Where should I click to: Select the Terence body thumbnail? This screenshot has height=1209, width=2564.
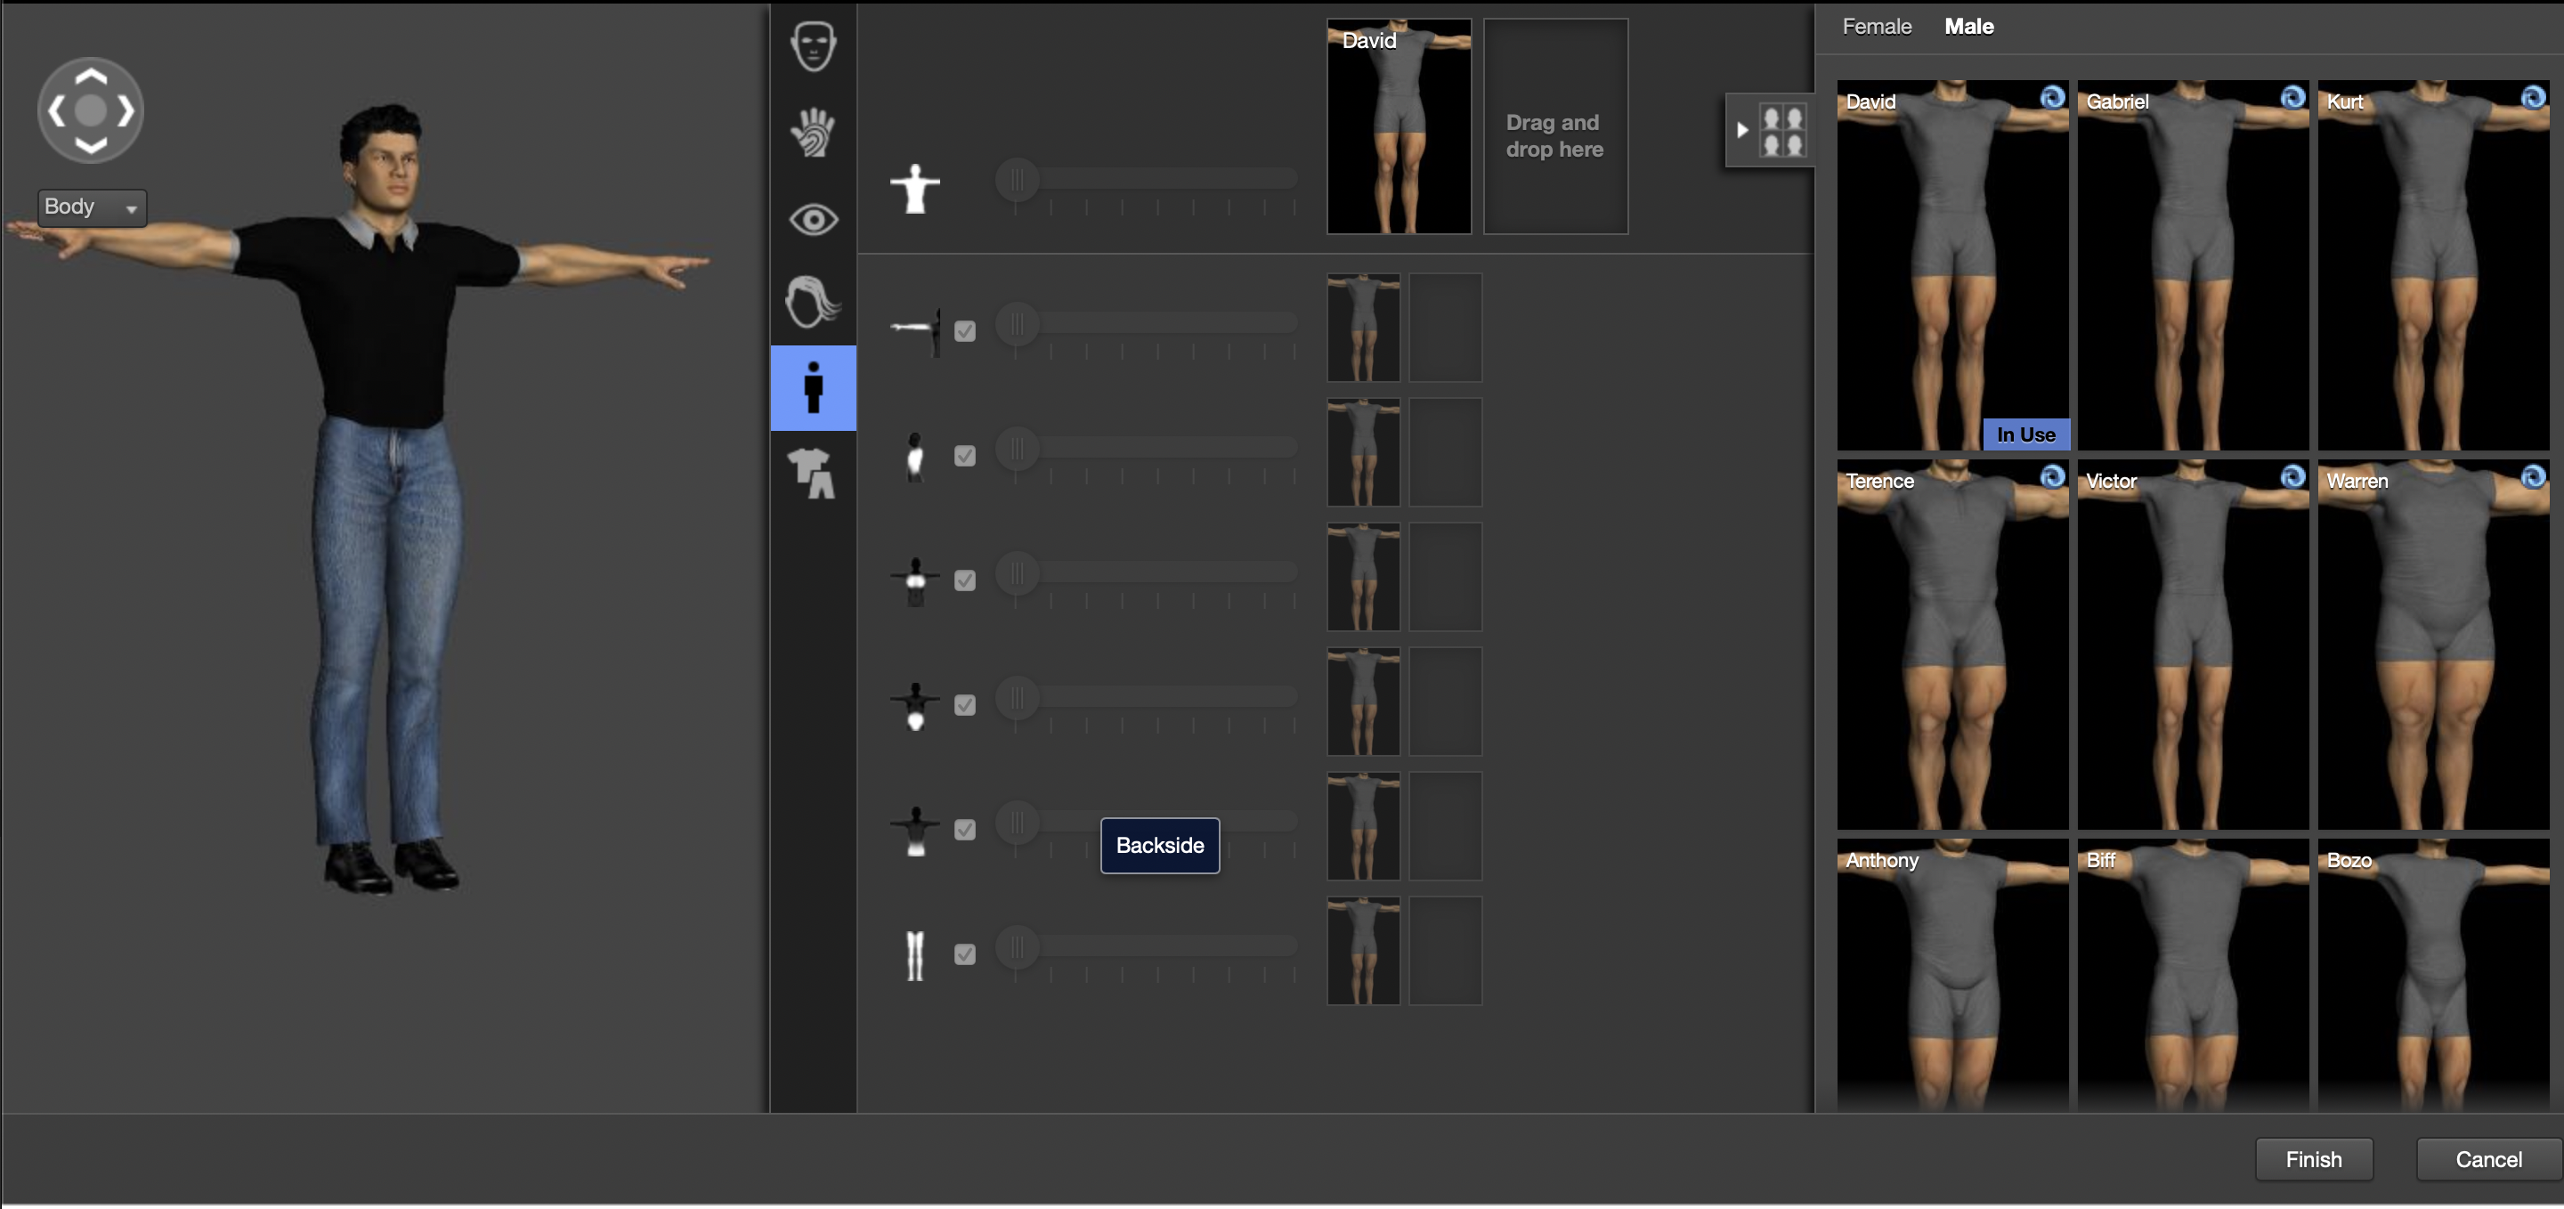coord(1953,644)
